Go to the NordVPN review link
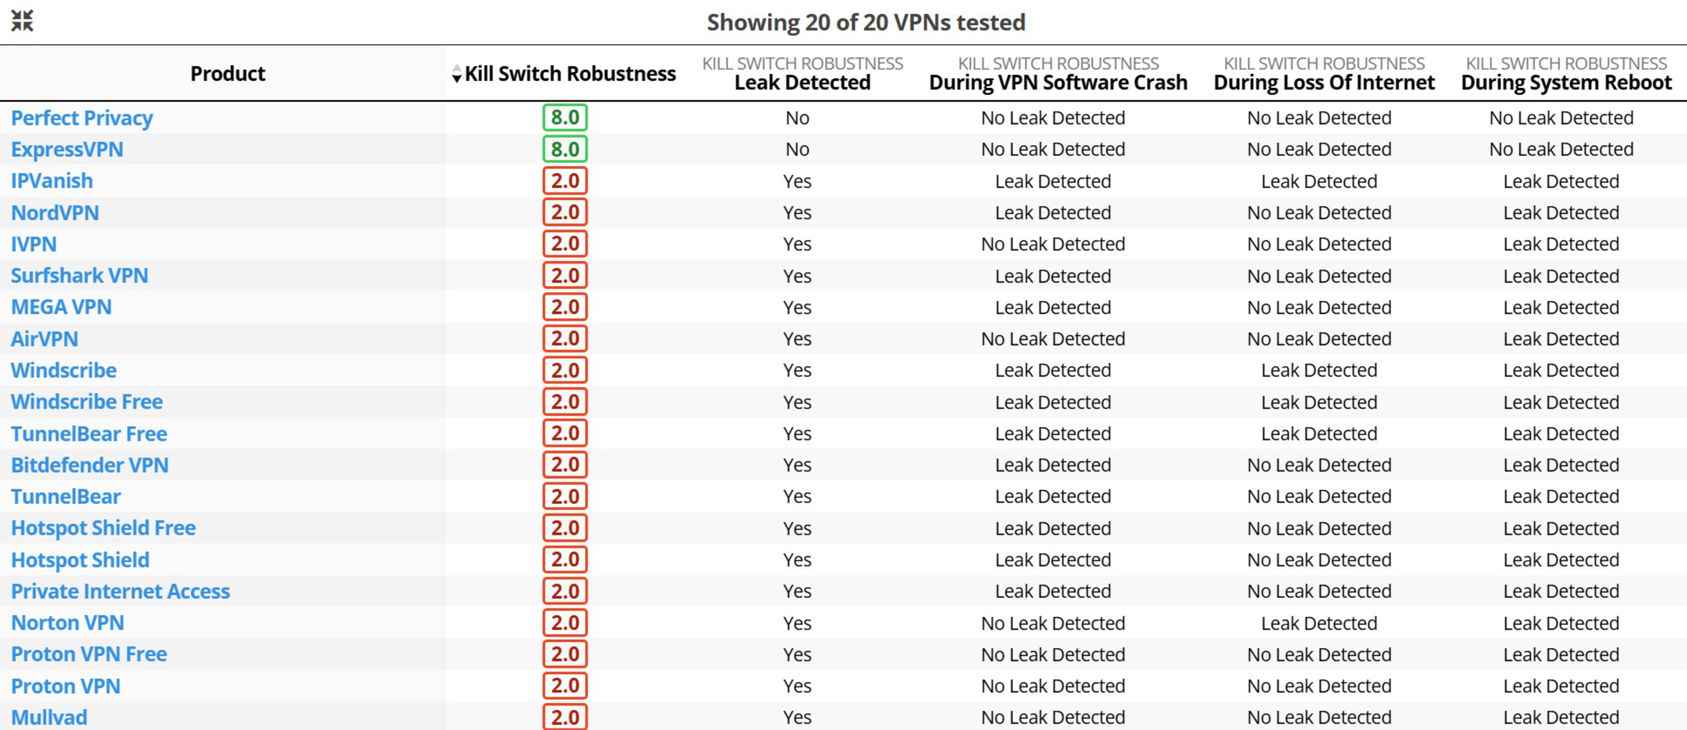Screen dimensions: 1687x730 [x=55, y=212]
